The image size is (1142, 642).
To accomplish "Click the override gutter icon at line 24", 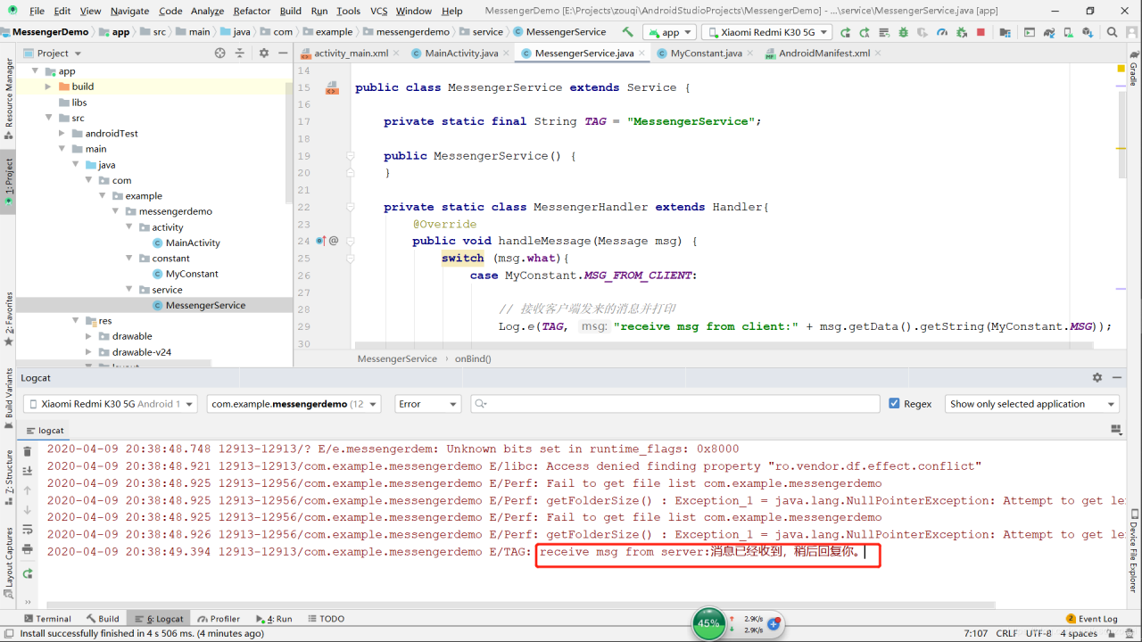I will 321,241.
